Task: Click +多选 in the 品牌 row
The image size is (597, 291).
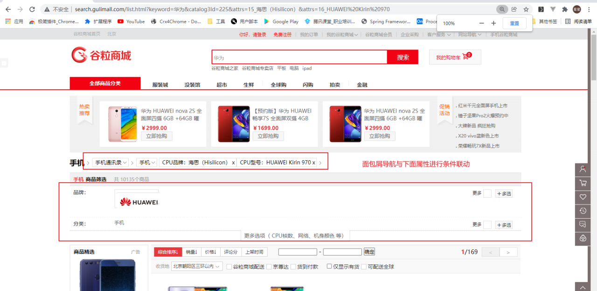Action: pos(504,193)
